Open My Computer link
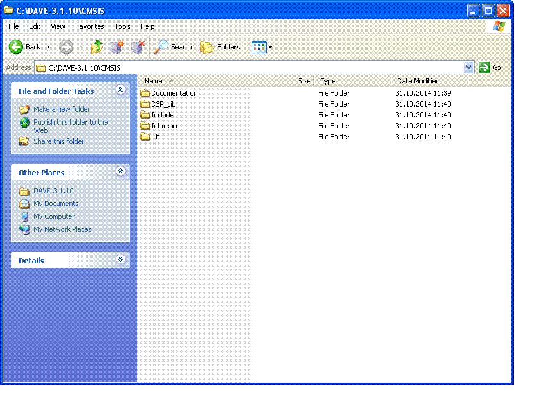This screenshot has width=555, height=416. click(x=54, y=216)
